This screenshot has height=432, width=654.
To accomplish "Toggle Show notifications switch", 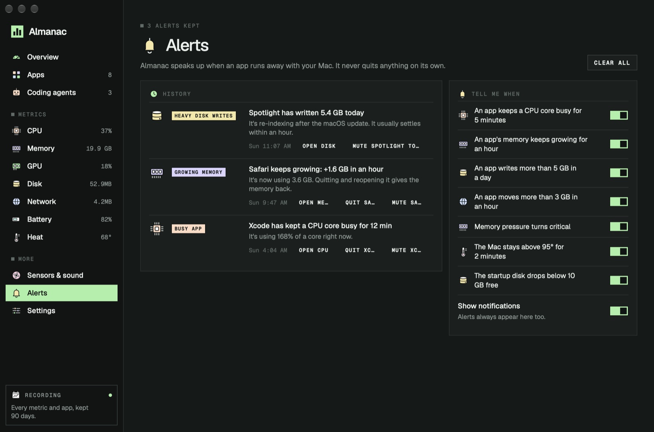I will point(619,311).
